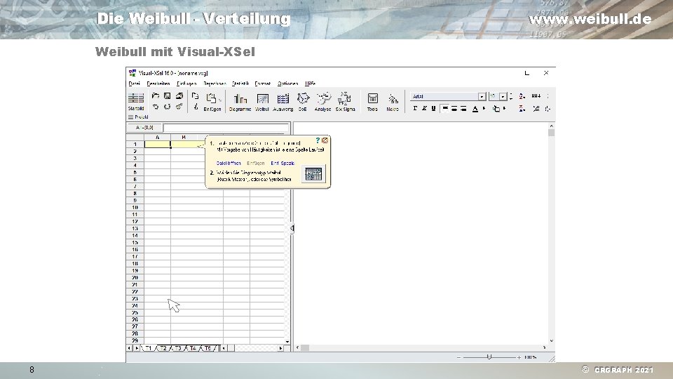Select cell A1 in the spreadsheet
673x379 pixels.
[157, 145]
